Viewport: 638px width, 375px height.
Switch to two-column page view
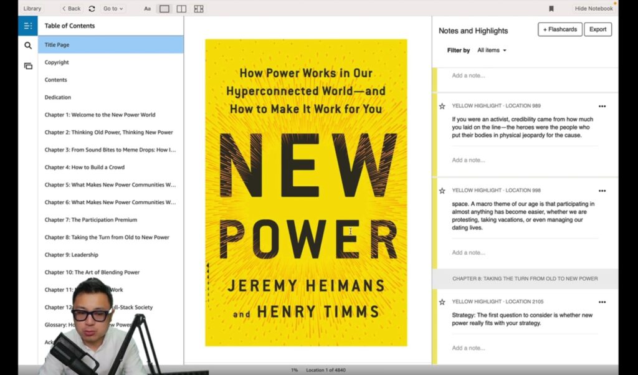click(x=181, y=9)
